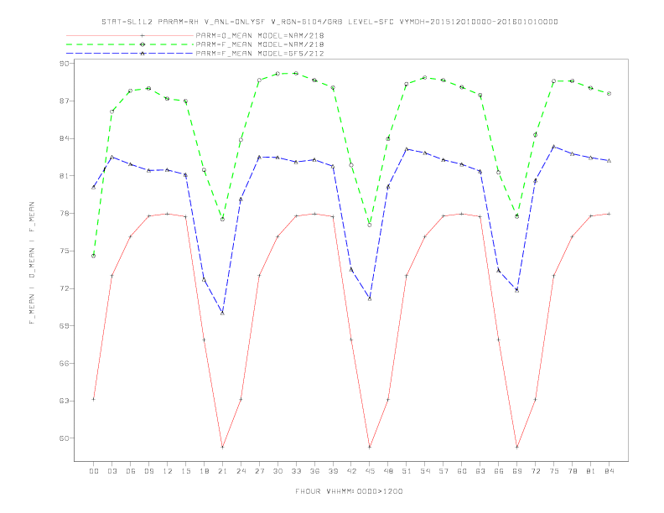Click the x-axis title FHOUR VHHMM:0000>1200
This screenshot has width=664, height=513.
[x=349, y=491]
